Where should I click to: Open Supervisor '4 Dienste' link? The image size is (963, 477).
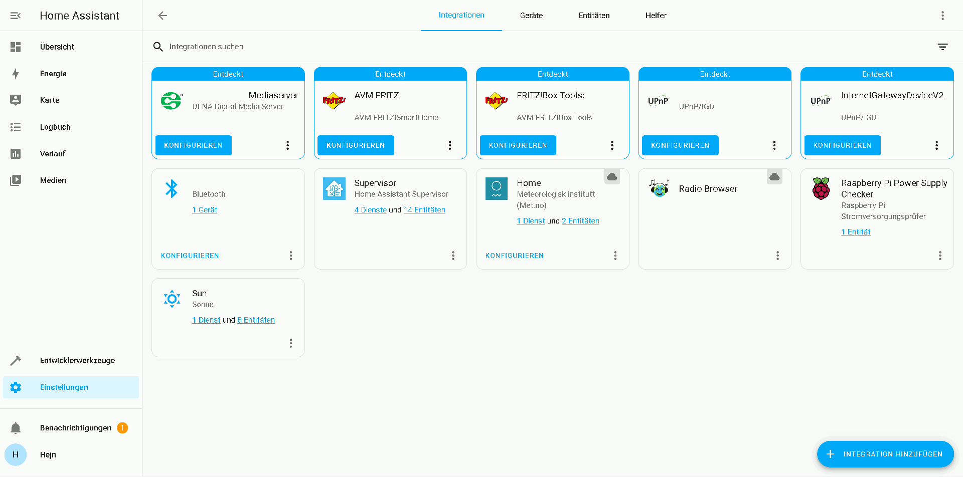pyautogui.click(x=371, y=210)
